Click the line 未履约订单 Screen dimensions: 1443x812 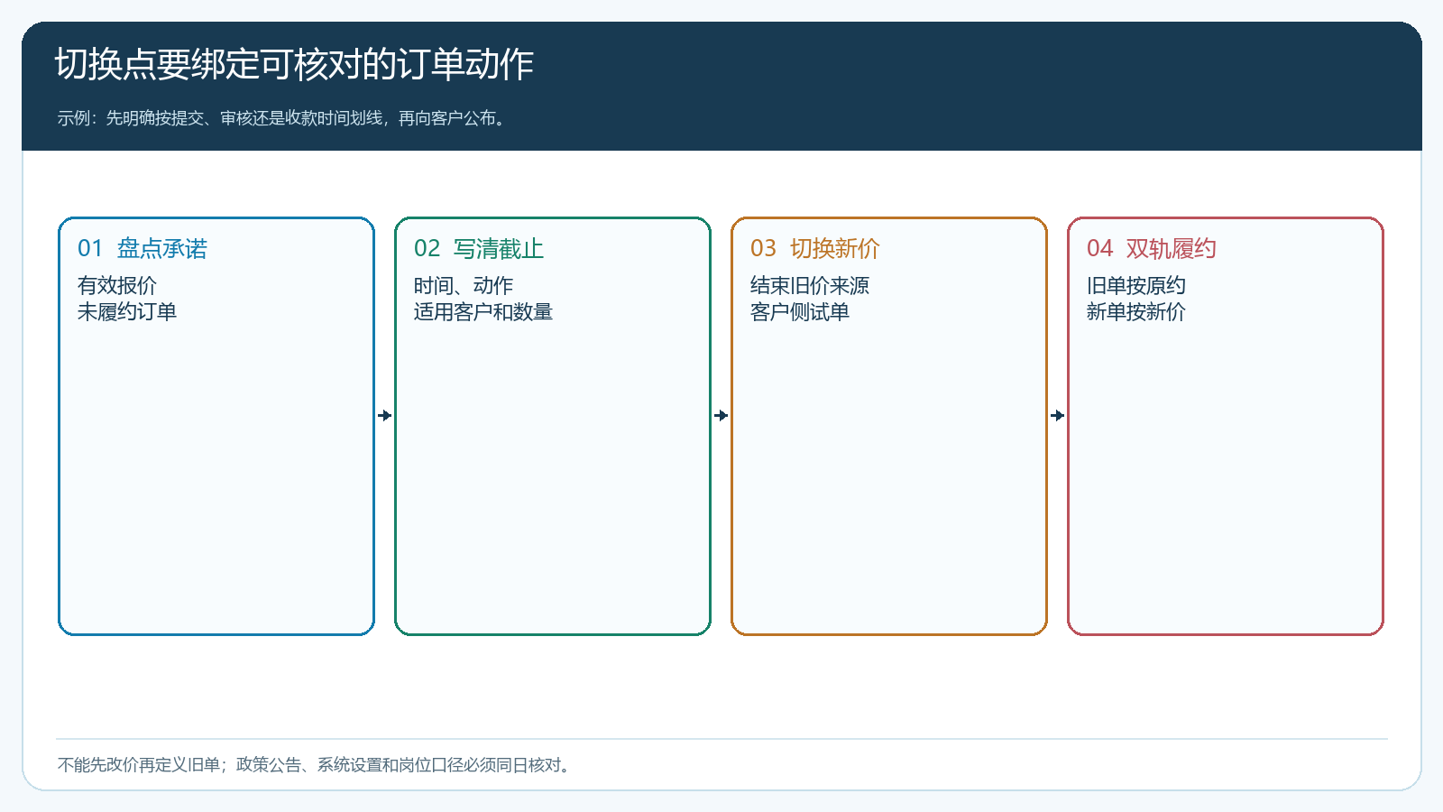(x=127, y=312)
